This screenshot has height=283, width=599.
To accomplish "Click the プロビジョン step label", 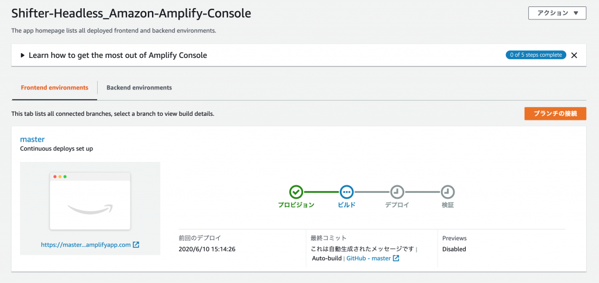I will [296, 205].
